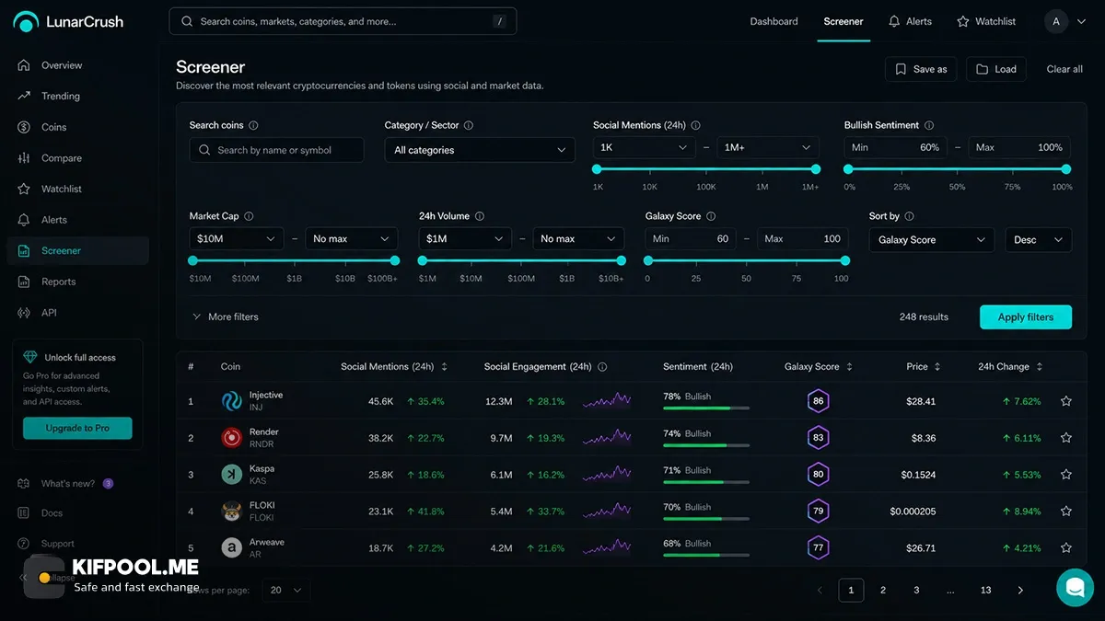Click Apply filters button

[1026, 316]
